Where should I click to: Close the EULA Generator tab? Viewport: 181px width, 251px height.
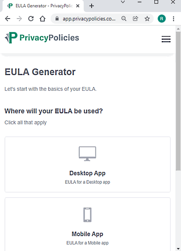coord(78,6)
